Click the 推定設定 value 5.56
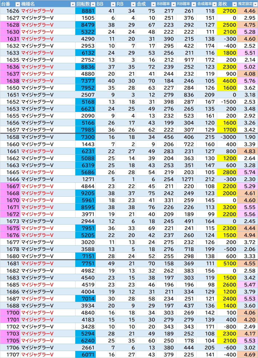 (247, 214)
